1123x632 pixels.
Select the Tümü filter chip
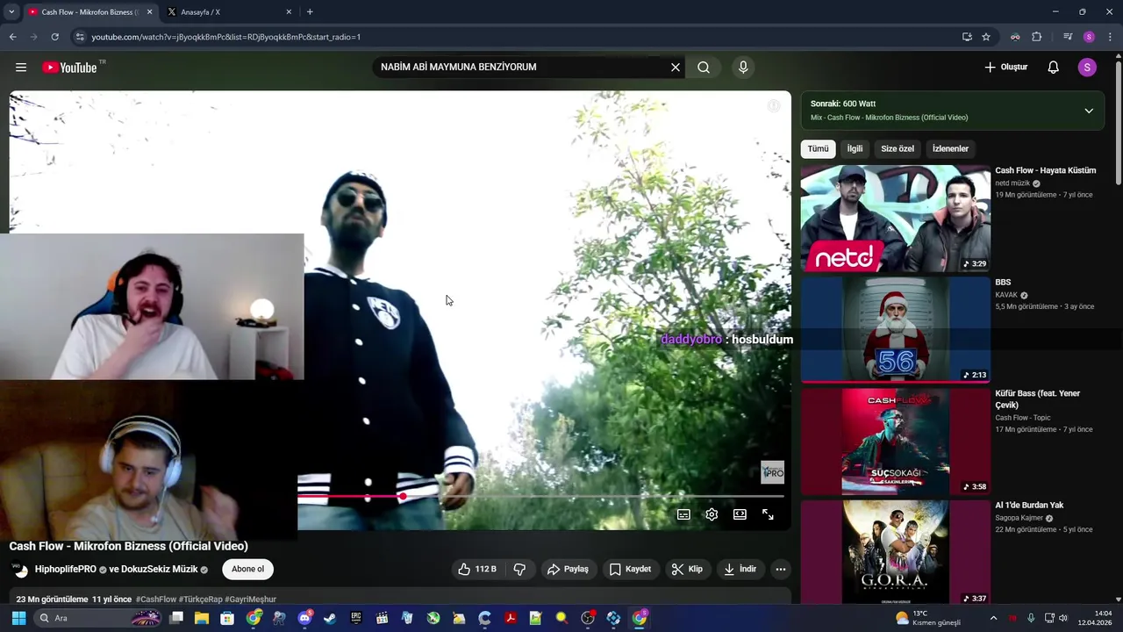(818, 149)
